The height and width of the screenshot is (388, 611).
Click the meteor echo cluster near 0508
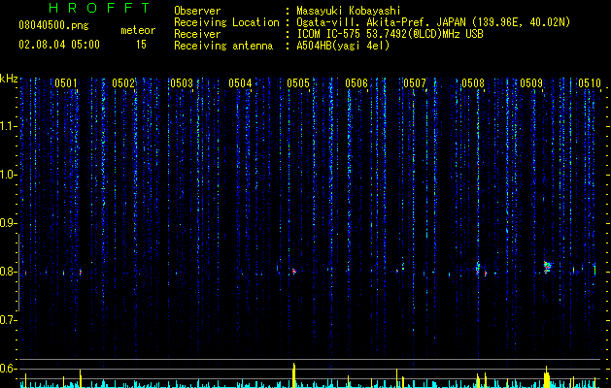[x=479, y=269]
